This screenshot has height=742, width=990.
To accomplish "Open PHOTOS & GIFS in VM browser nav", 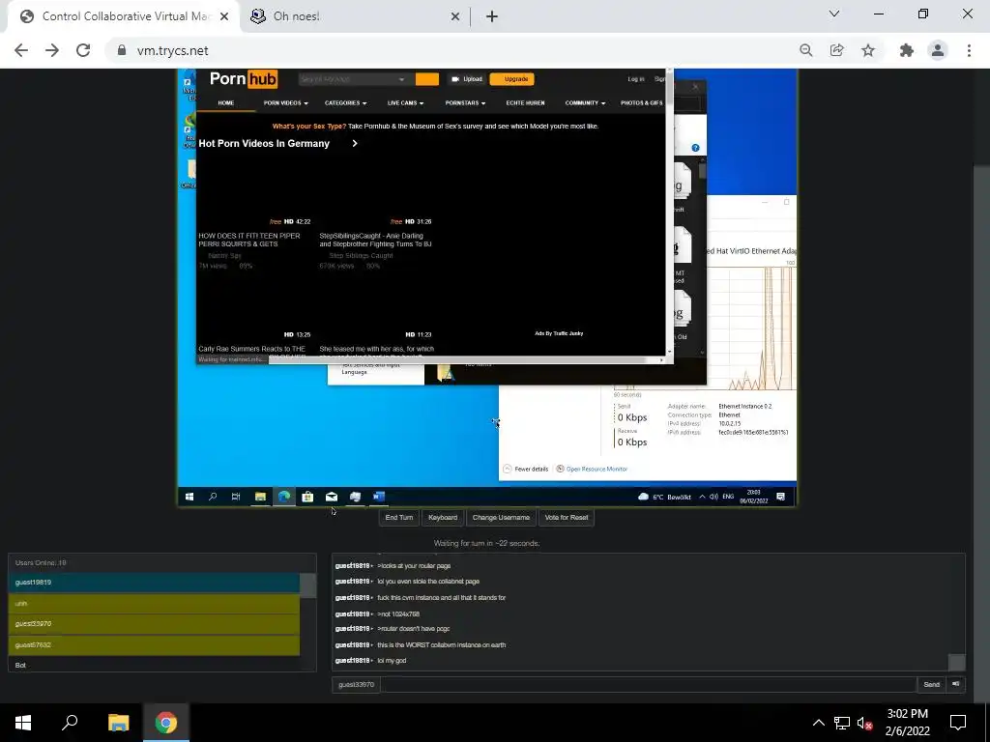I will click(x=642, y=102).
